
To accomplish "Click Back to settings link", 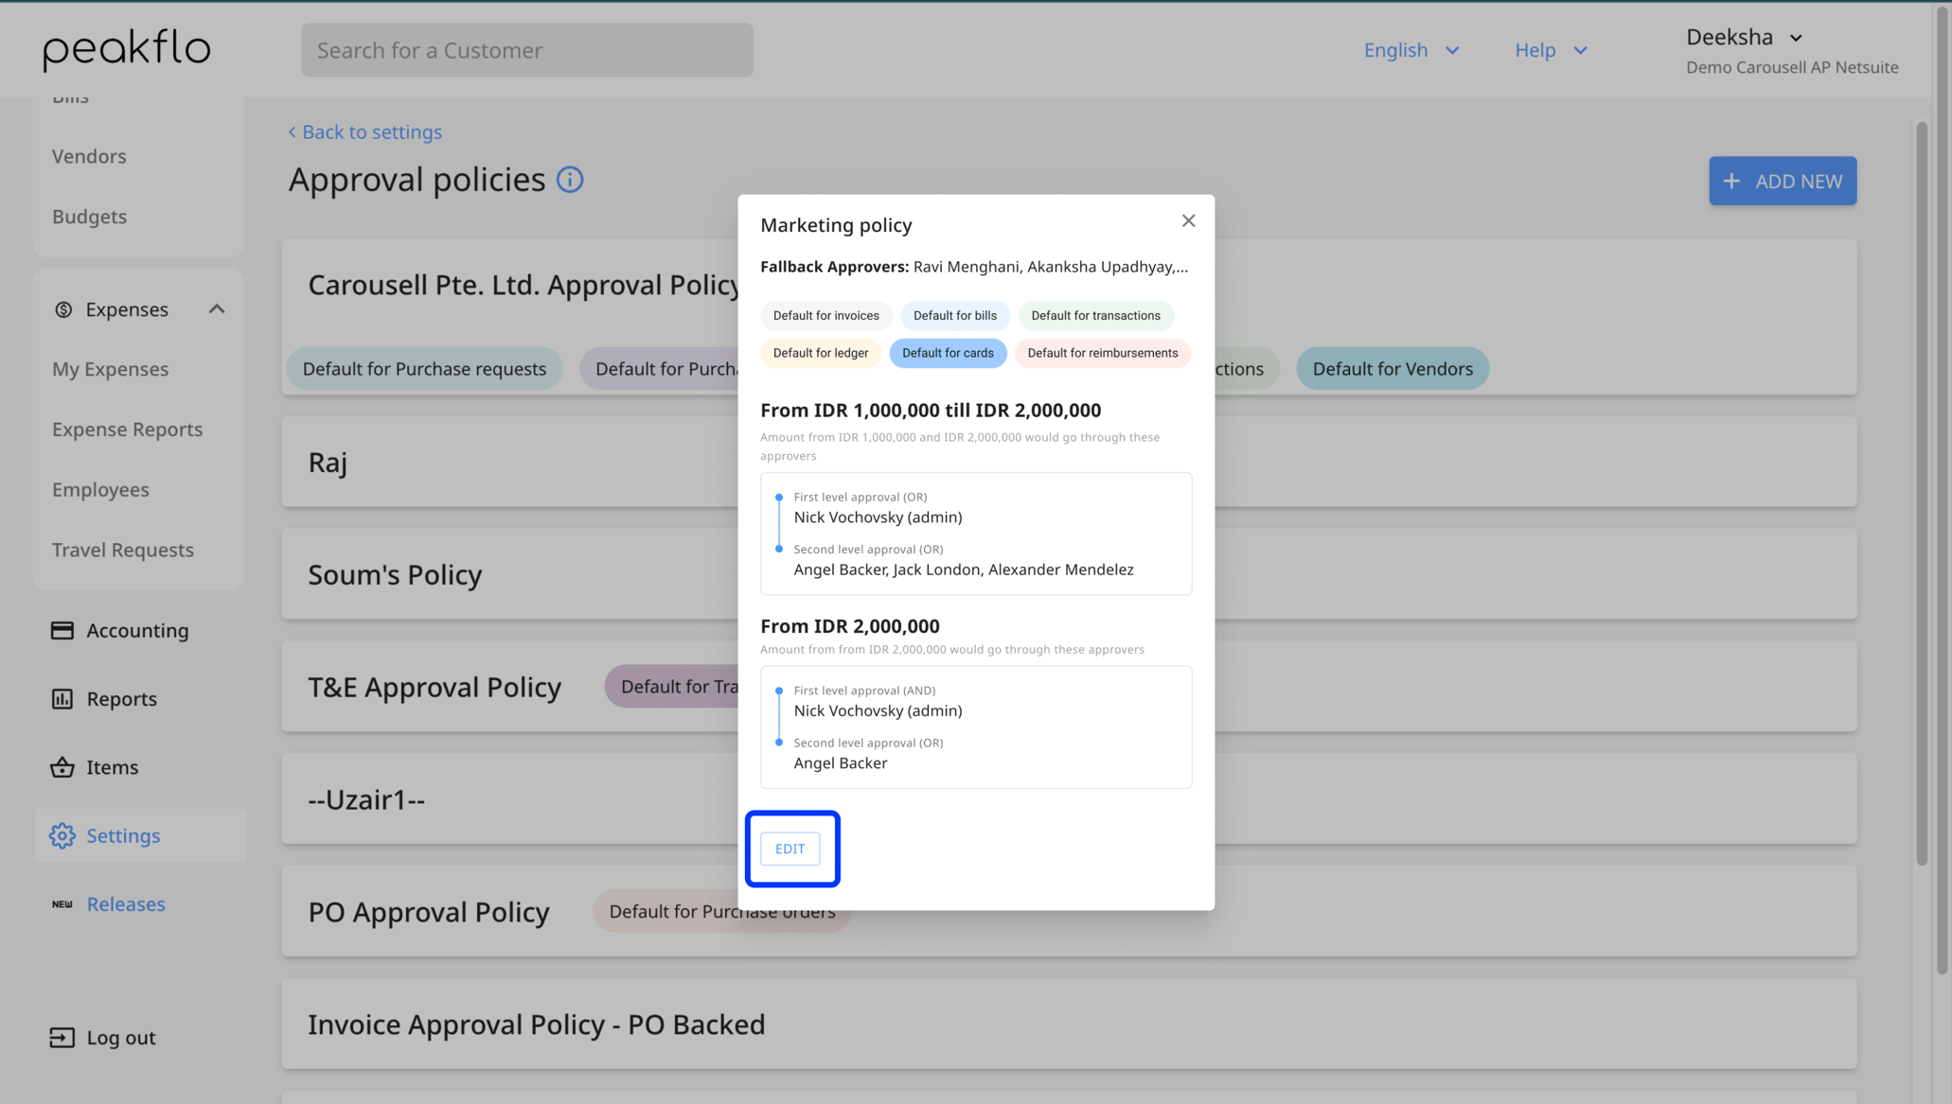I will (364, 131).
